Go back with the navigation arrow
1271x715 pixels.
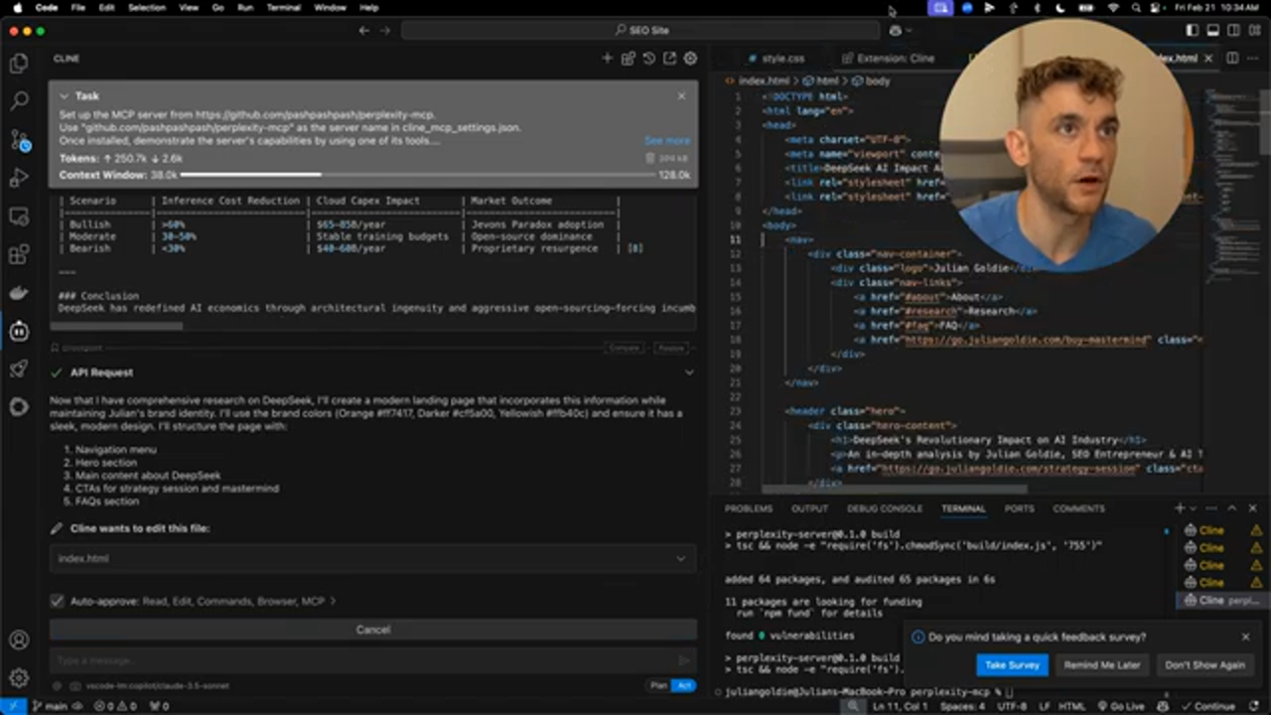(x=364, y=31)
